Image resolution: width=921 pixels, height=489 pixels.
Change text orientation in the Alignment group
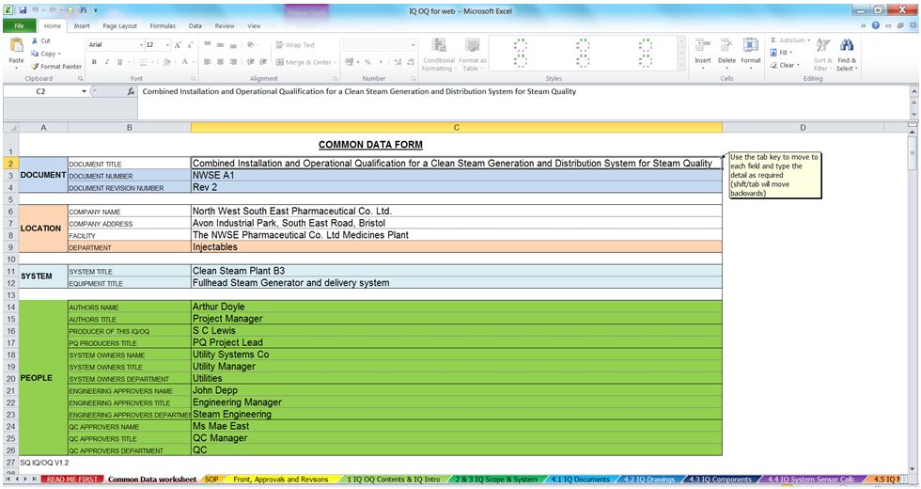251,45
